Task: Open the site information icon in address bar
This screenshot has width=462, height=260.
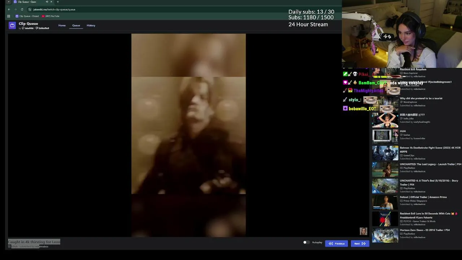Action: (30, 9)
